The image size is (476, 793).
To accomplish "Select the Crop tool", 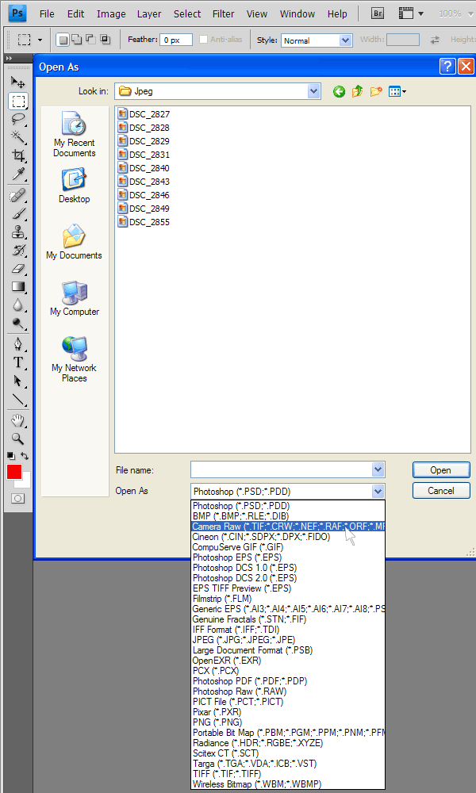I will [18, 155].
